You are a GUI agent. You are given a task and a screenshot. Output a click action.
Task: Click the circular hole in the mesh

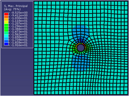pyautogui.click(x=81, y=48)
